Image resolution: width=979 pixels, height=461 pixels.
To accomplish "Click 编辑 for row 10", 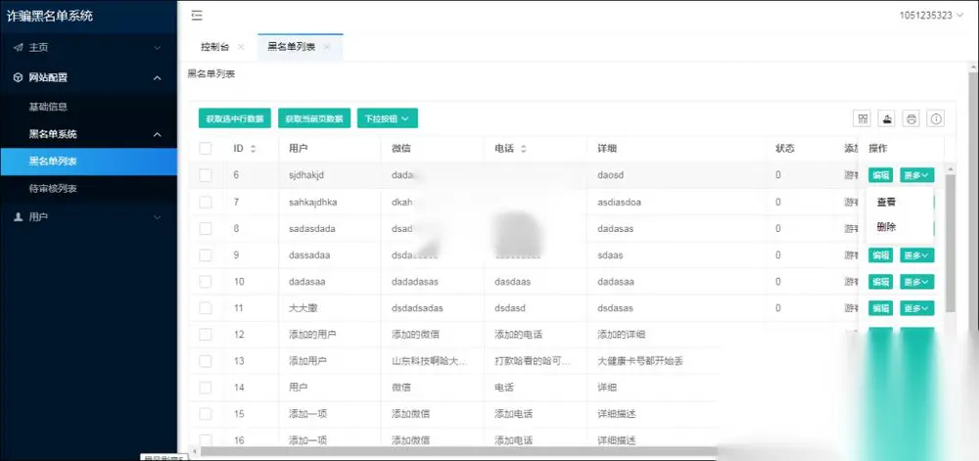I will [x=880, y=282].
